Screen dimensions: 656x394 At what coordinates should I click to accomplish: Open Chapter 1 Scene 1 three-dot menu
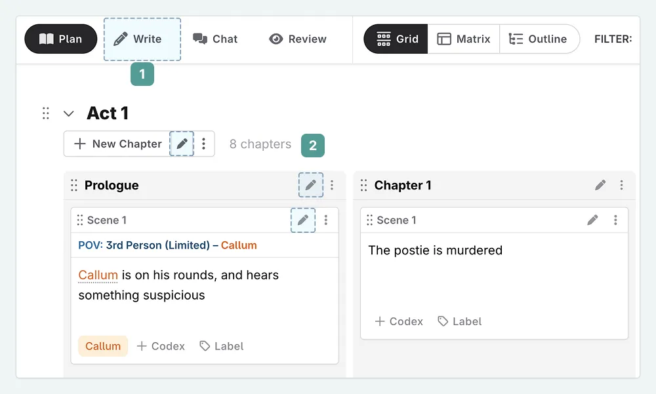615,220
